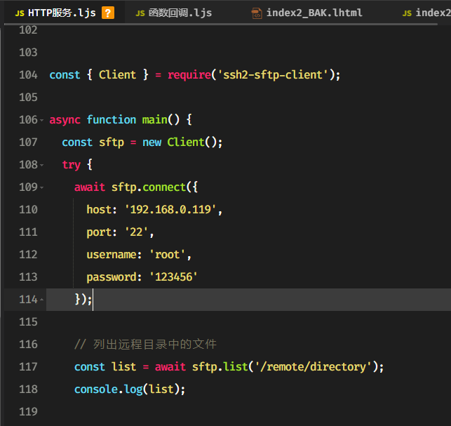
Task: Click the main function name on line 106
Action: click(x=154, y=120)
